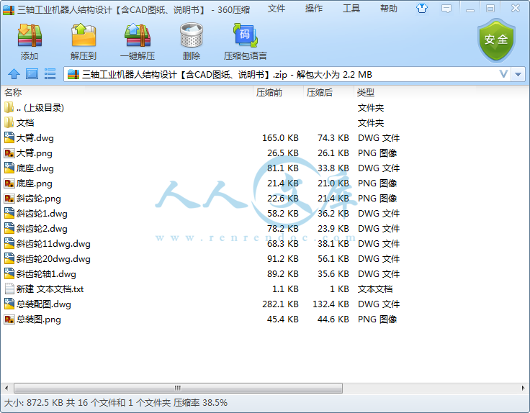Viewport: 530px width, 413px height.
Task: Open the 文档 folder icon
Action: [9, 122]
